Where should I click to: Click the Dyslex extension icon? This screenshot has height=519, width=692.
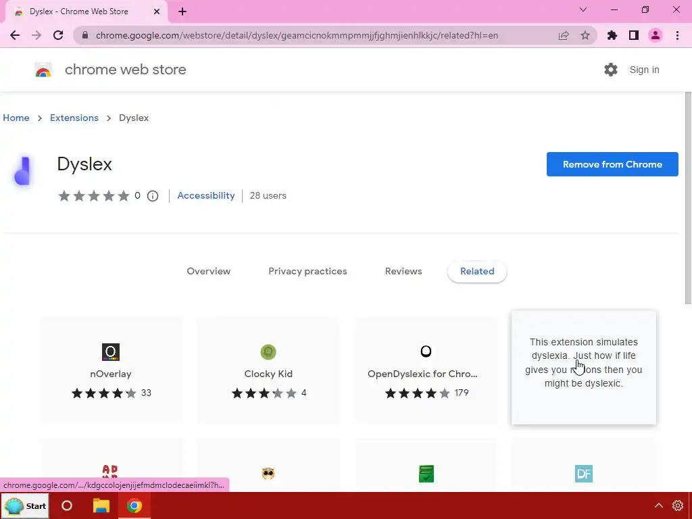coord(22,171)
